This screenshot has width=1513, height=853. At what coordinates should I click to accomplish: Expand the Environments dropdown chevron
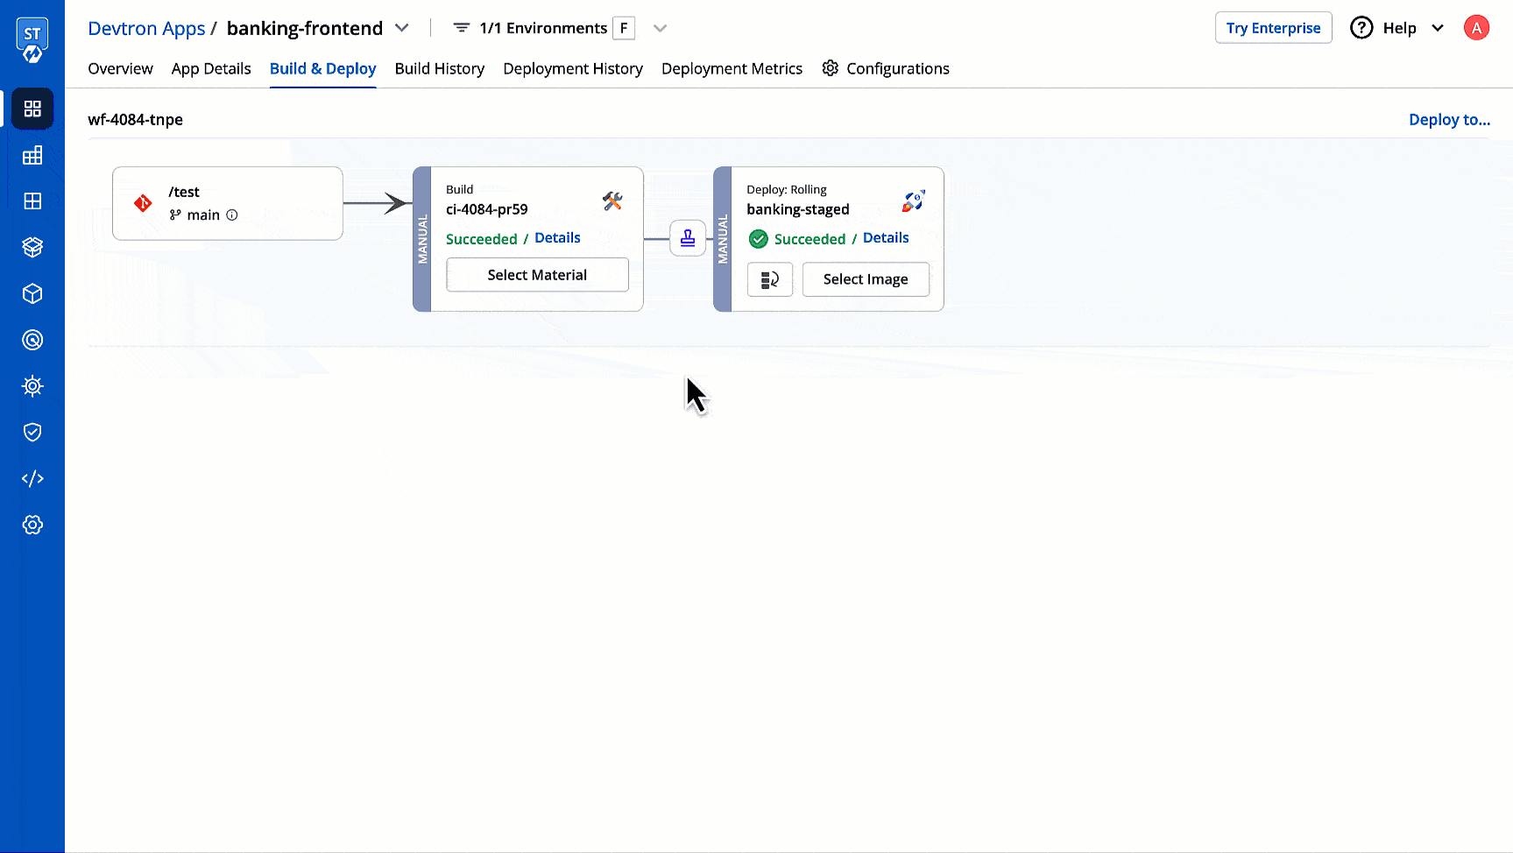(x=660, y=27)
